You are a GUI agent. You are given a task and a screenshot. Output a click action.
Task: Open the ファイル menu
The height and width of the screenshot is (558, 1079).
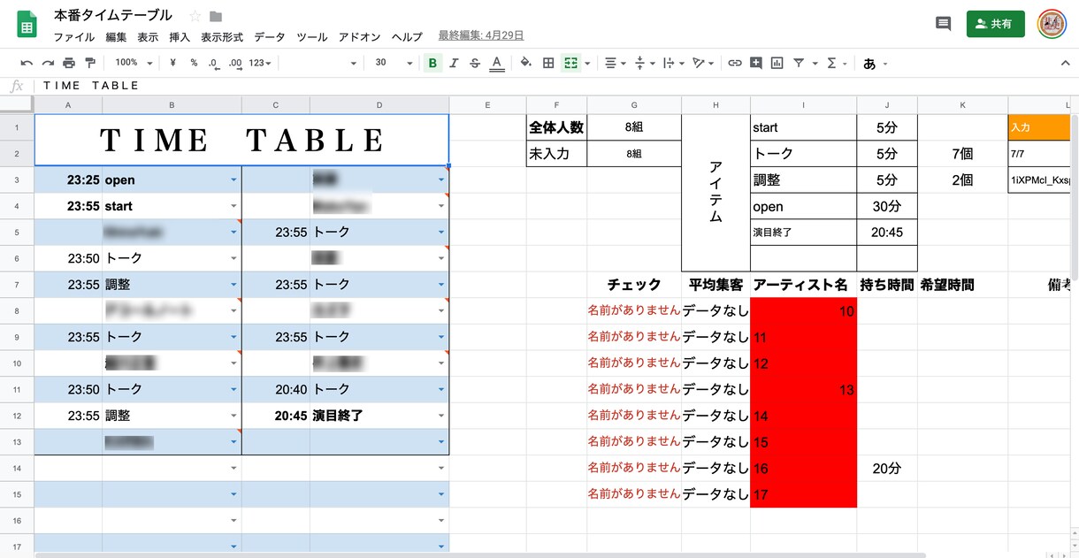tap(74, 37)
